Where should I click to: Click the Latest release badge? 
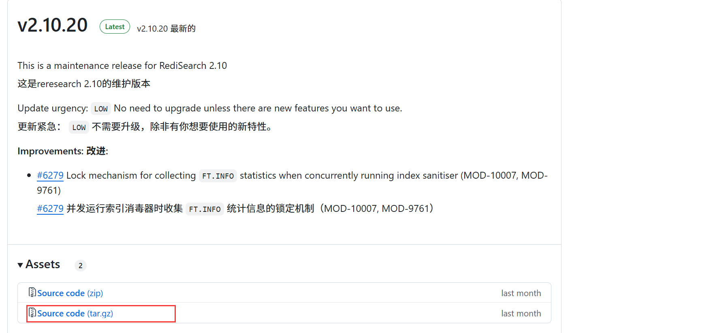tap(115, 26)
